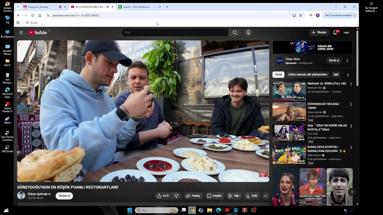
Task: Open OBS Studio from the taskbar
Action: point(254,210)
